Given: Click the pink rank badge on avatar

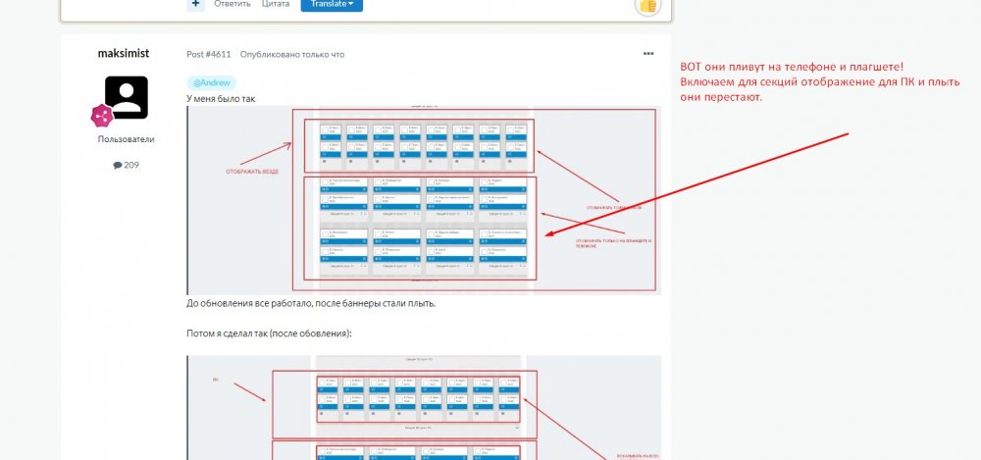Looking at the screenshot, I should pos(101,117).
